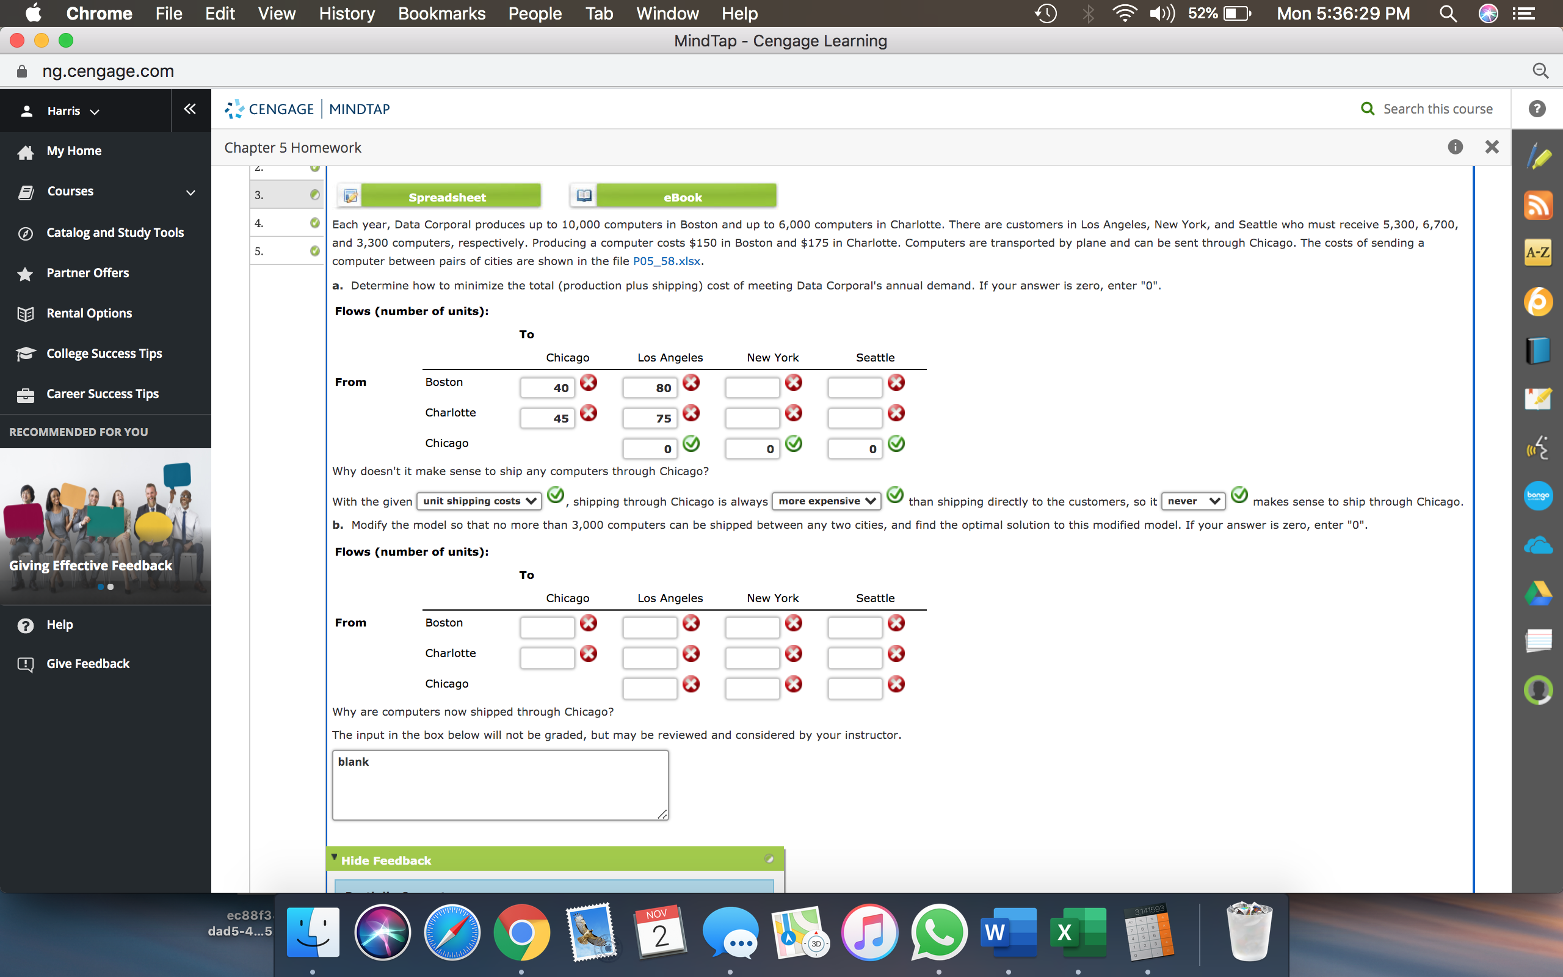Open the A-Z glossary icon
This screenshot has width=1563, height=977.
point(1538,253)
